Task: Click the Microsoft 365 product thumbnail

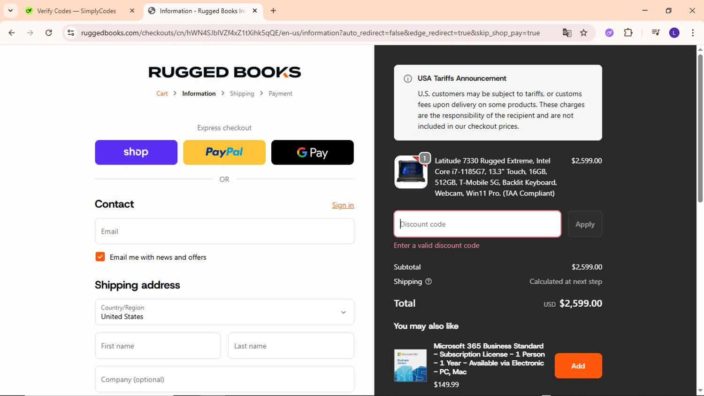Action: (411, 365)
